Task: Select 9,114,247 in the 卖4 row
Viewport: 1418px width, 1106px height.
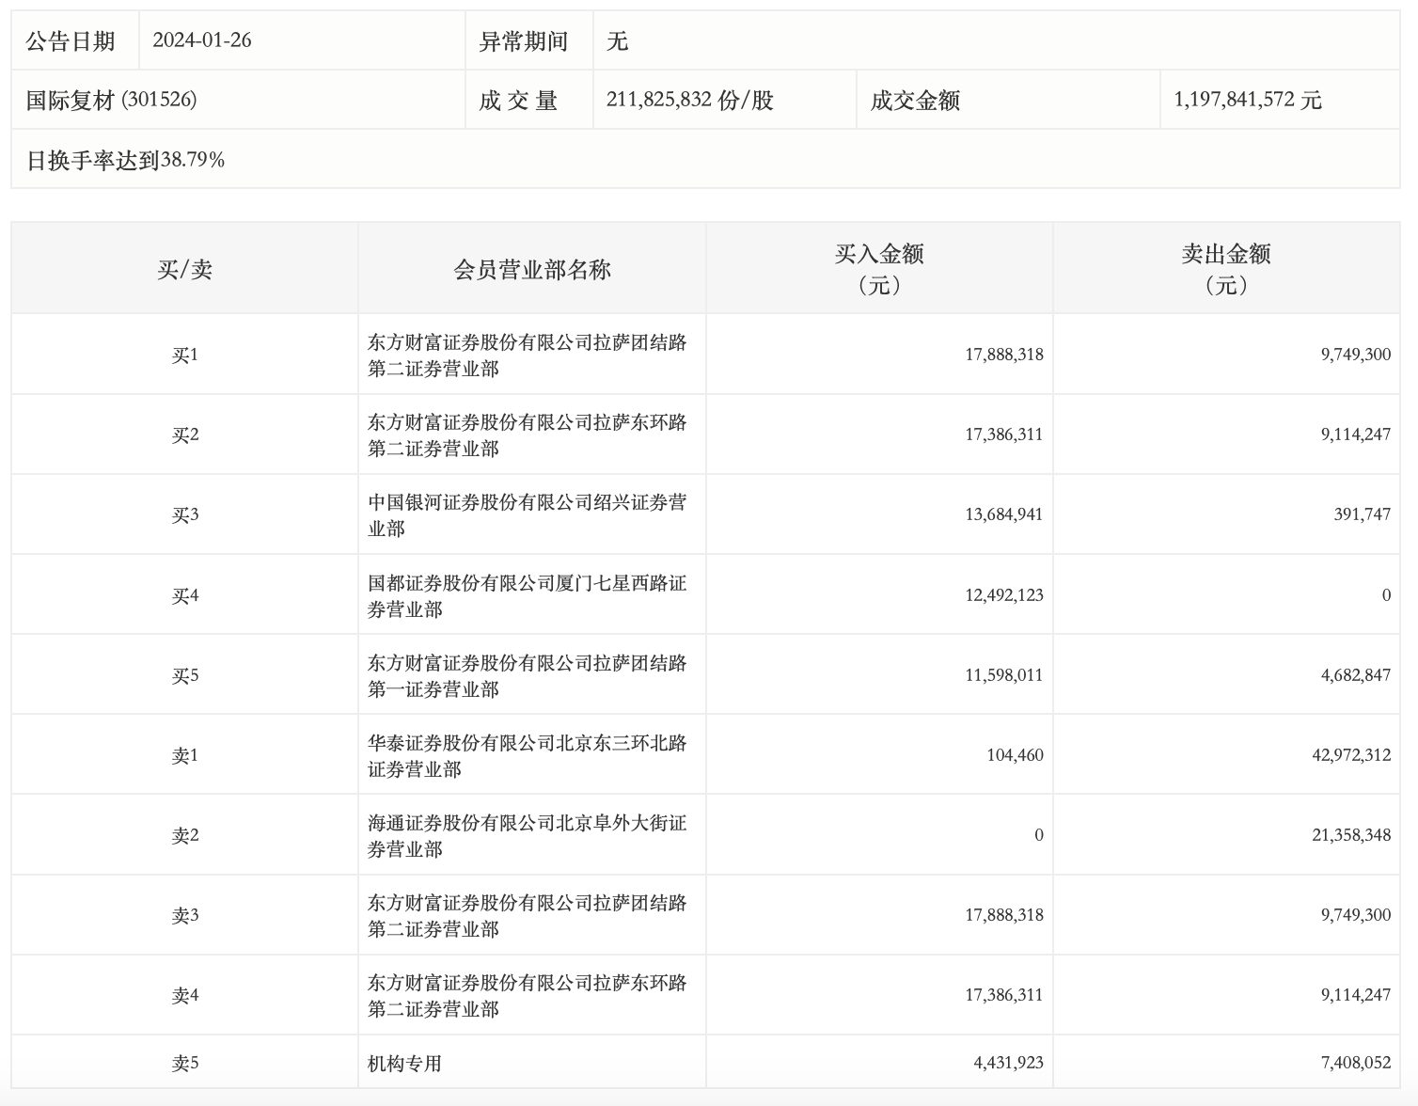Action: (1356, 995)
